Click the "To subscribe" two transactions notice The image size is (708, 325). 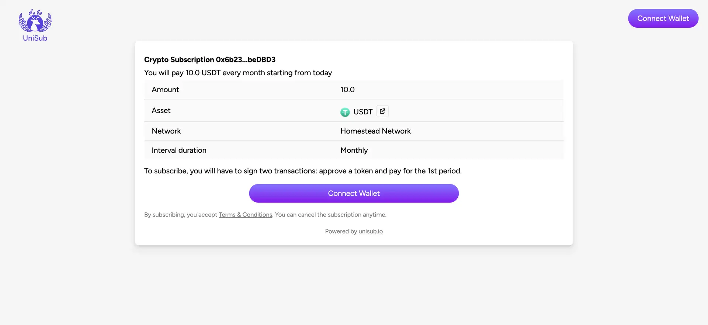point(303,171)
